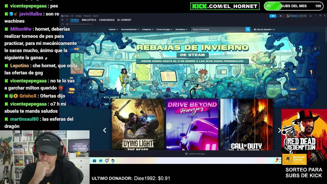Toggle Big Picture monitor icon
This screenshot has width=327, height=184.
[x=310, y=16]
